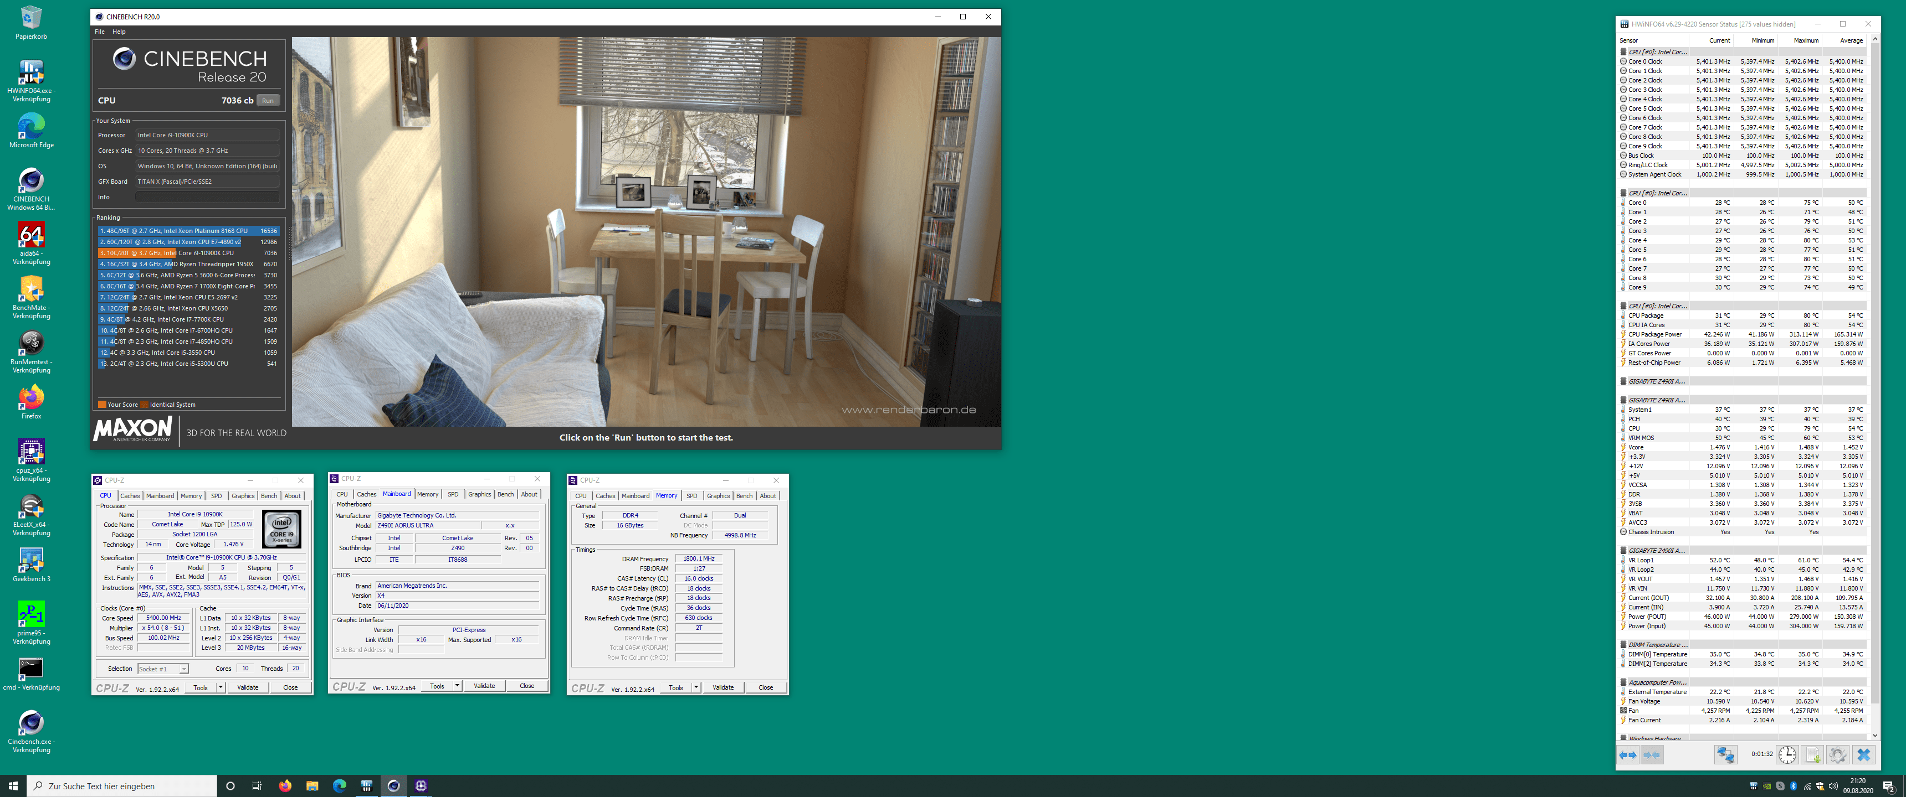The height and width of the screenshot is (797, 1906).
Task: Open CINEBENCH Windows 64 Bit desktop shortcut
Action: click(x=31, y=189)
